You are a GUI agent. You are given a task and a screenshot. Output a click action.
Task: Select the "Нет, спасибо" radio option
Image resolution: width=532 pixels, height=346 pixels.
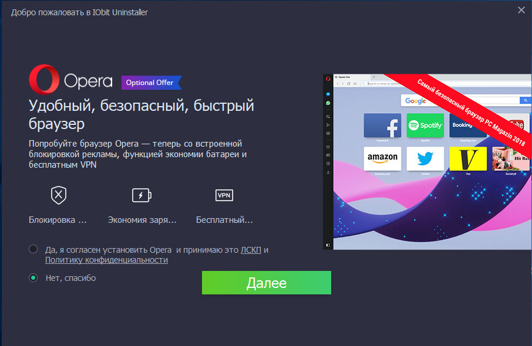click(33, 278)
